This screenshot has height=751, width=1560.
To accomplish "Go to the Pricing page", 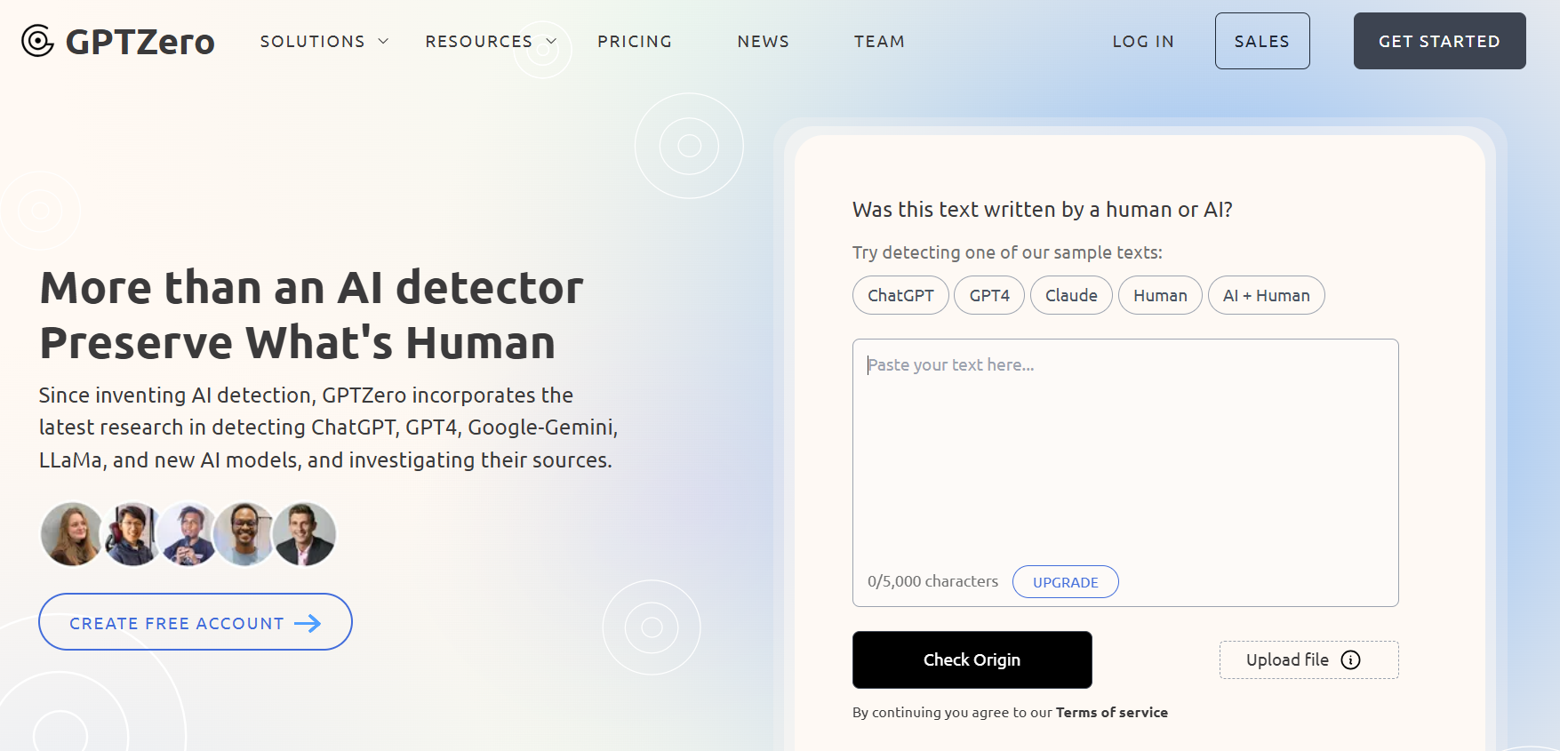I will (x=635, y=41).
